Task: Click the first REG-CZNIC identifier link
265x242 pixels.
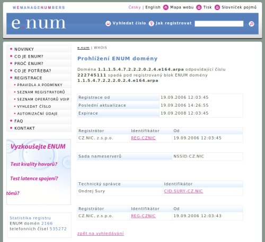Action: (143, 138)
